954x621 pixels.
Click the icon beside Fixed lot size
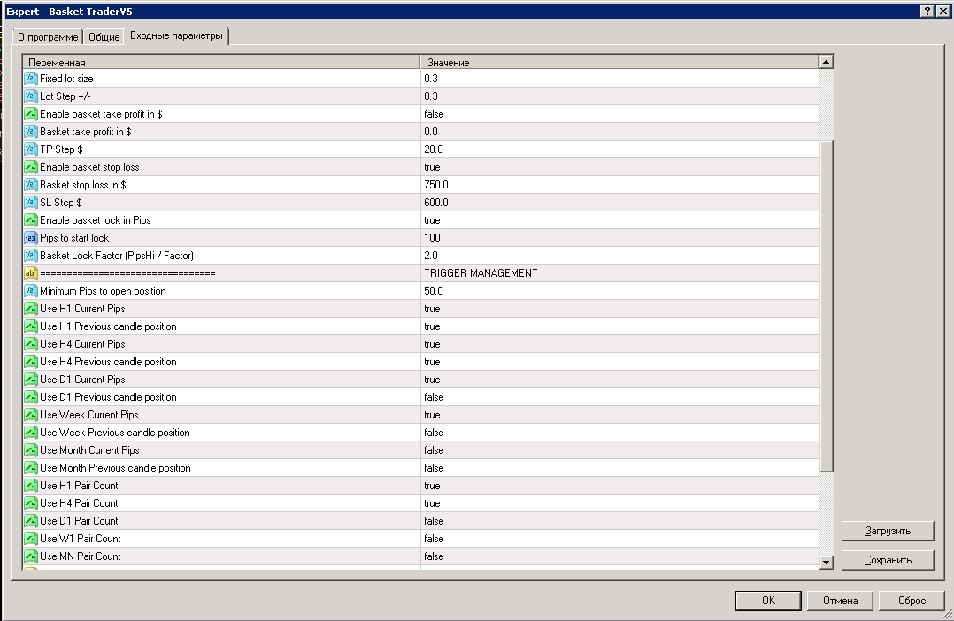tap(30, 79)
